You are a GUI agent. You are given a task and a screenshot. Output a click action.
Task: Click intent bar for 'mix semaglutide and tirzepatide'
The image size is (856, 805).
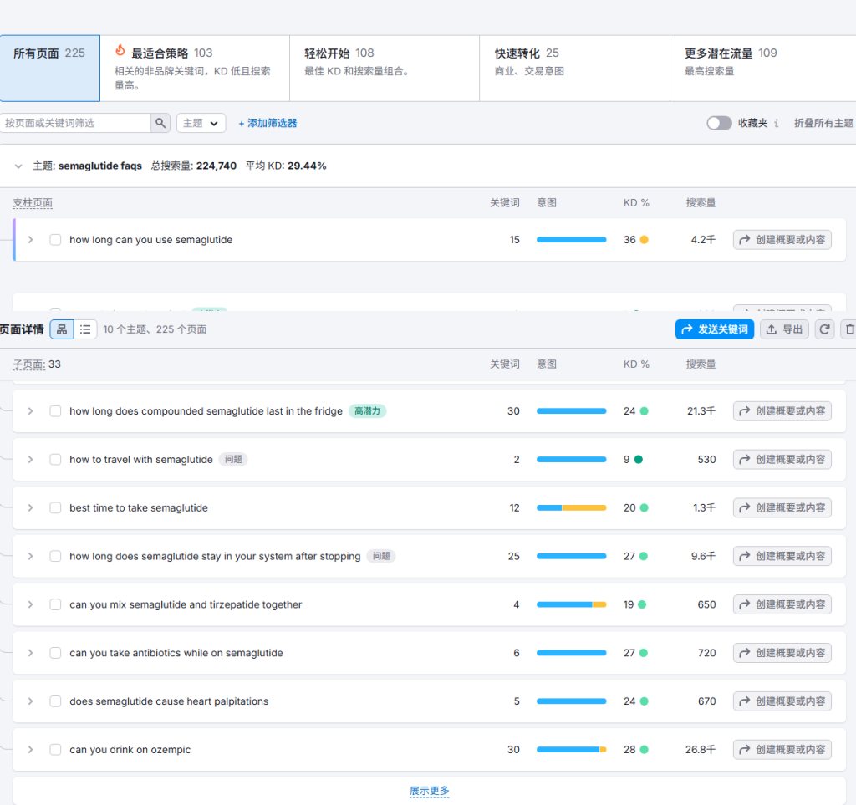point(571,604)
